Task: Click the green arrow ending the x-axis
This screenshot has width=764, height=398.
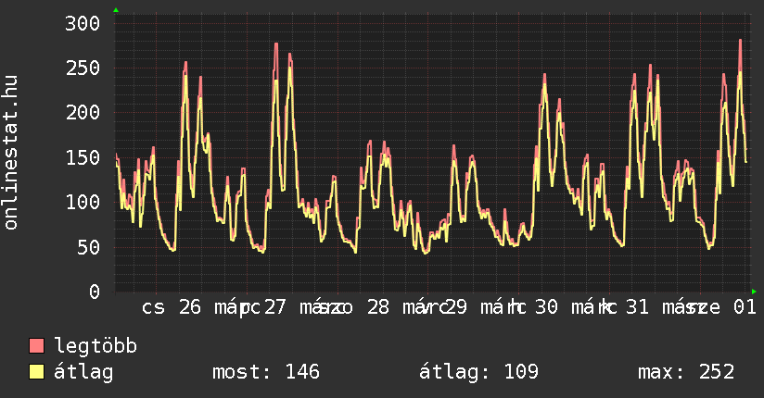Action: coord(754,292)
